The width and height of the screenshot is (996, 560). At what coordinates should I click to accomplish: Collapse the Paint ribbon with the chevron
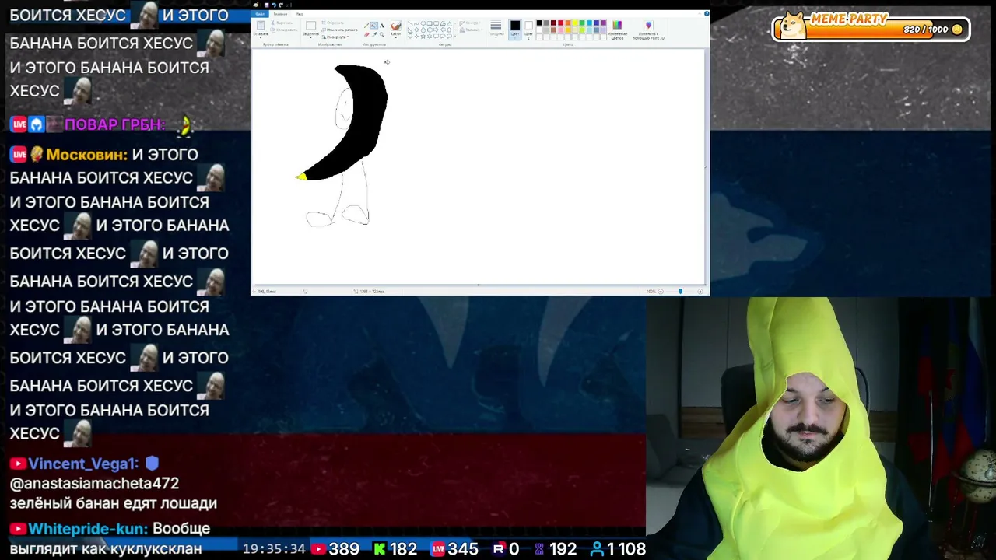click(698, 14)
